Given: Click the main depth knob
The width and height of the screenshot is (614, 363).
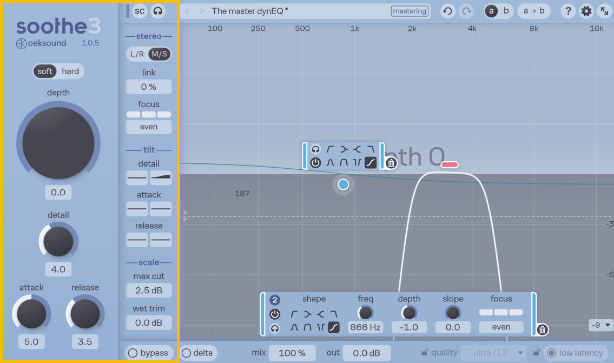Looking at the screenshot, I should click(x=58, y=143).
